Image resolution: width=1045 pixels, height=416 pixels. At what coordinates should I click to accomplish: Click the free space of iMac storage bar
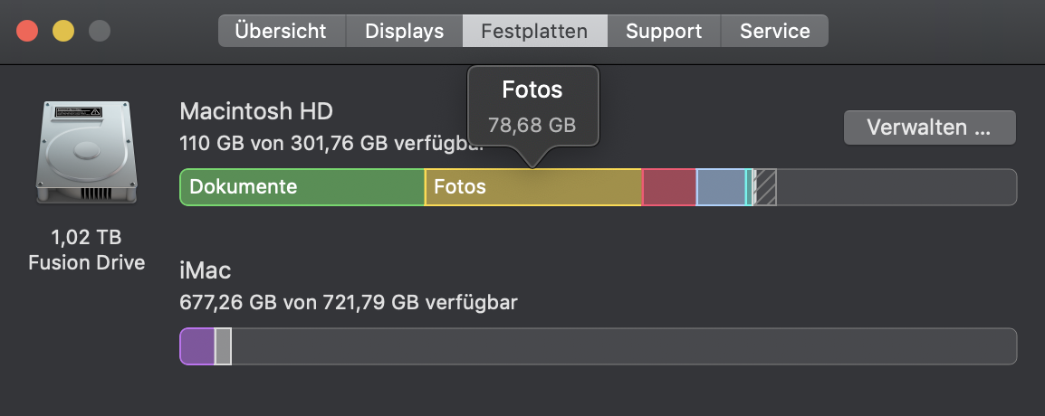pos(624,346)
